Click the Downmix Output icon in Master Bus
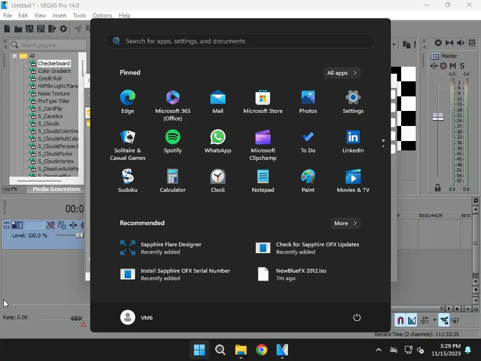 [450, 43]
